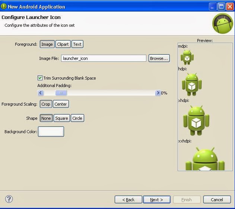Proceed with the Next button

coord(157,200)
